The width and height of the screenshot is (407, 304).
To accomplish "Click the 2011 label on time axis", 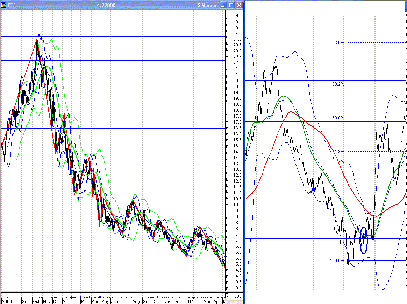I will [189, 301].
